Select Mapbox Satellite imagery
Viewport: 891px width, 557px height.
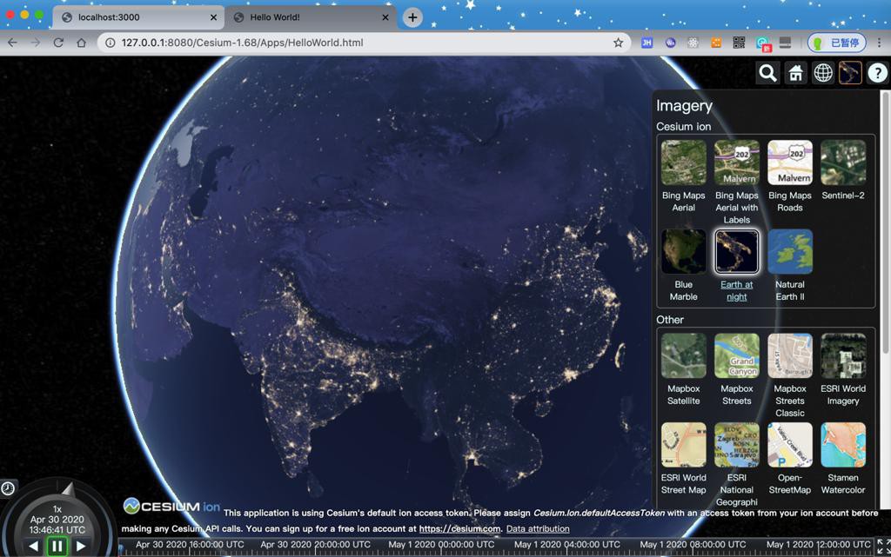click(x=684, y=355)
